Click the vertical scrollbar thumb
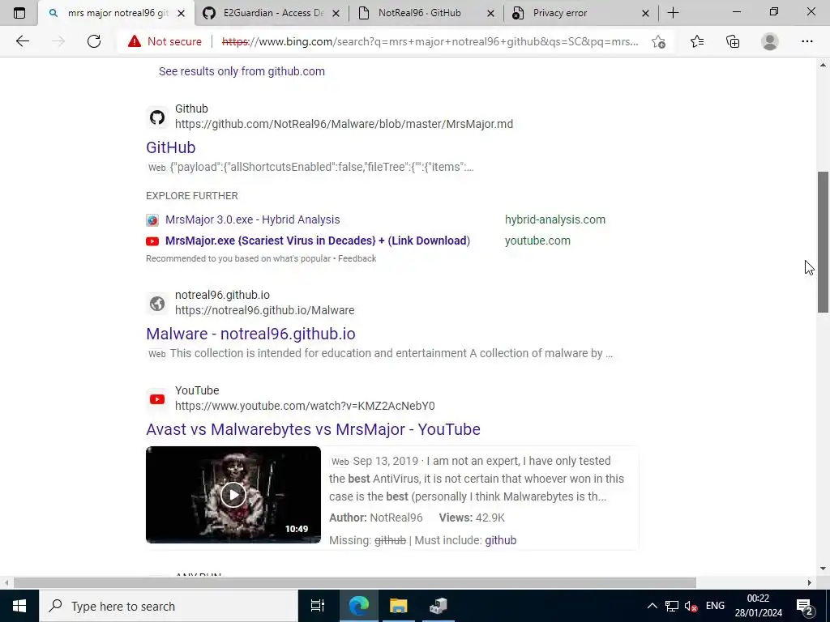The image size is (830, 622). (823, 241)
